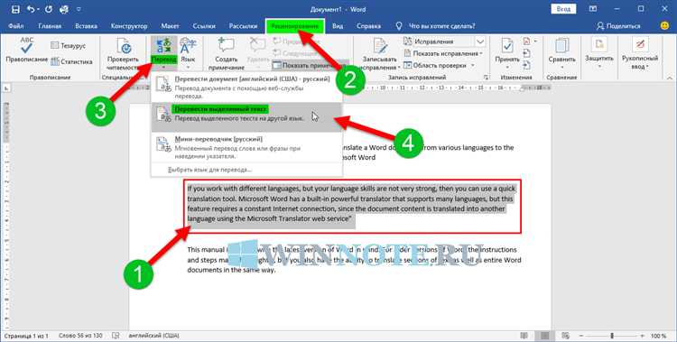This screenshot has width=677, height=342.
Task: Switch to the Вид tab
Action: point(338,26)
